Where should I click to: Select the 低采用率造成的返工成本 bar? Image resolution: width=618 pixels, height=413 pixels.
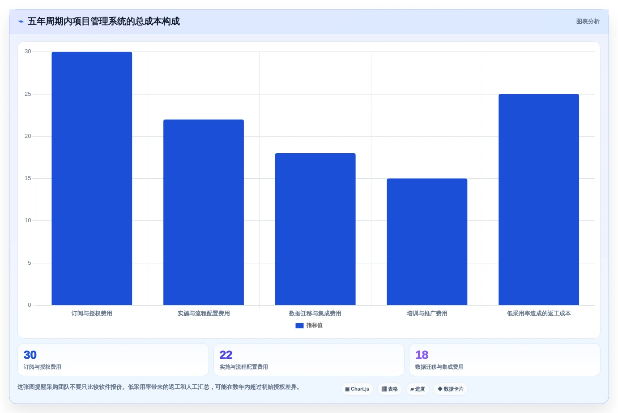coord(539,199)
